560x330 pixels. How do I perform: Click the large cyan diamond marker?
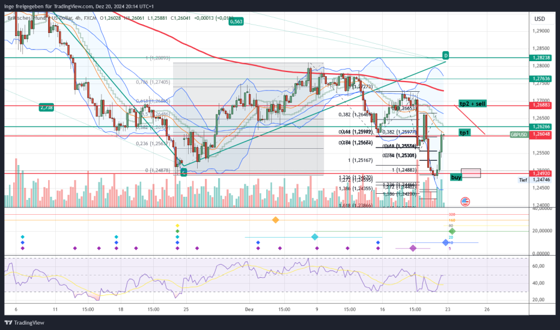click(x=315, y=237)
